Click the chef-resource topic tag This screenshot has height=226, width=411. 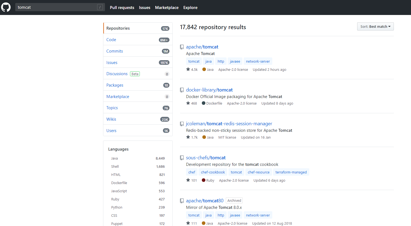(259, 172)
